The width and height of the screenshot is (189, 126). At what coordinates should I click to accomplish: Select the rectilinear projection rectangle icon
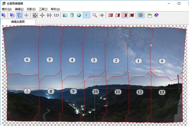tap(65, 15)
